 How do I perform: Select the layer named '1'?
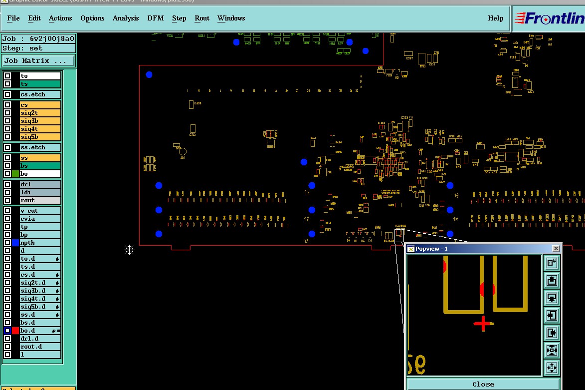(x=40, y=355)
